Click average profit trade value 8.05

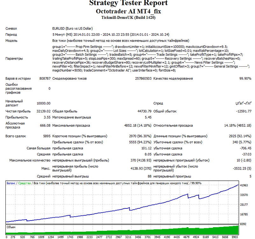[x=148, y=154]
